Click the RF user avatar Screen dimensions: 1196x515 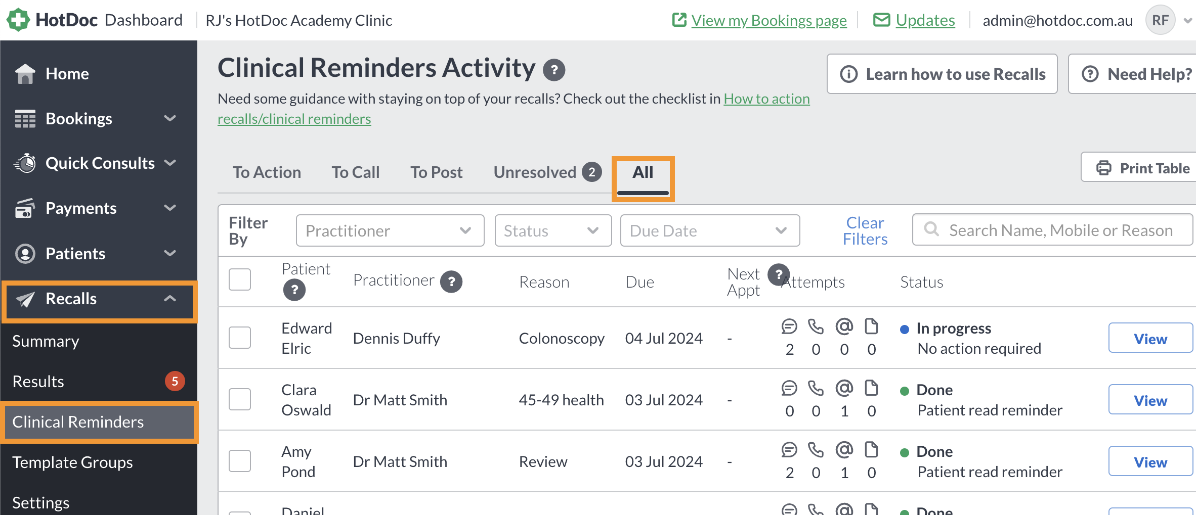1160,20
